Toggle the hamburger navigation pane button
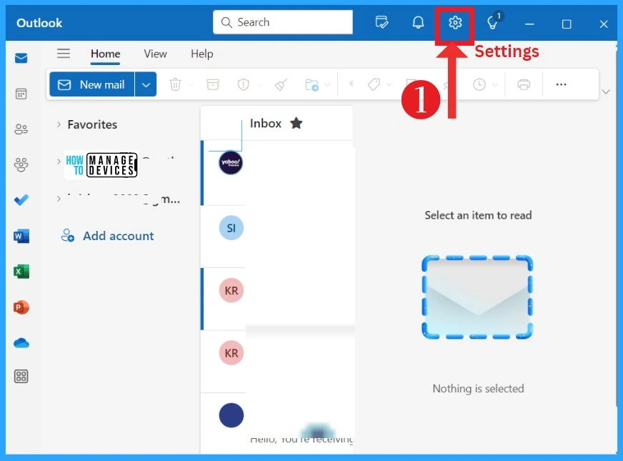Screen dimensions: 623x461 [64, 54]
